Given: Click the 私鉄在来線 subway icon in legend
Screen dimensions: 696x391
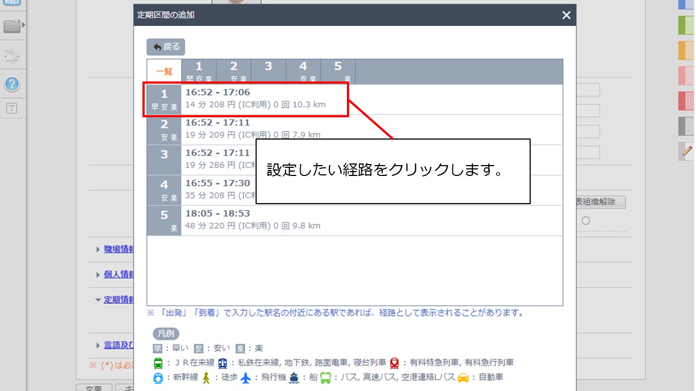Looking at the screenshot, I should pos(221,363).
